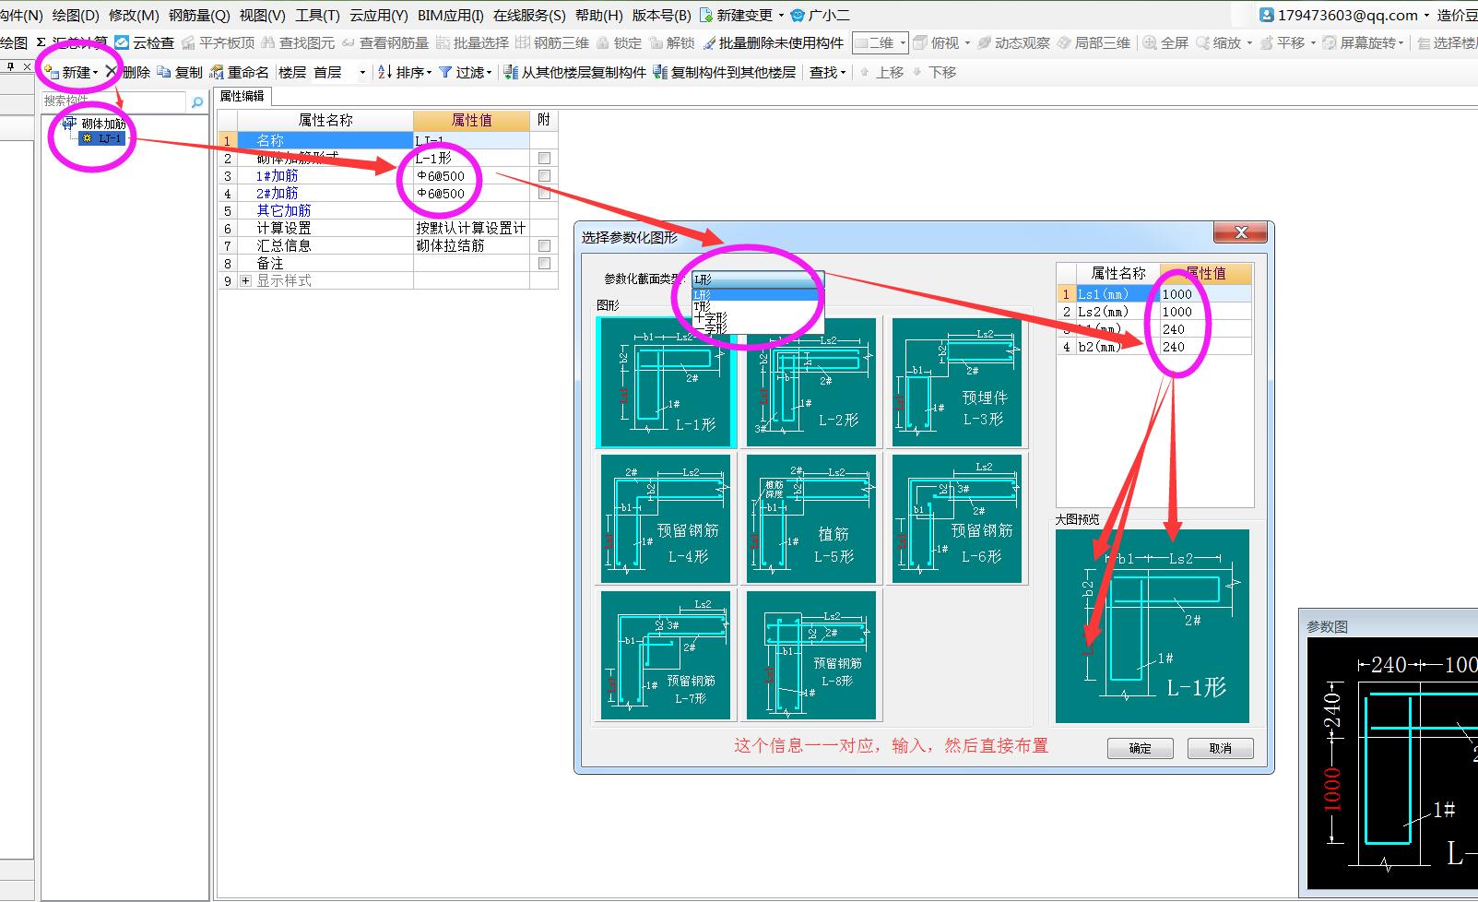Open the 楼层 首层 floor dropdown
The height and width of the screenshot is (902, 1478).
(362, 72)
